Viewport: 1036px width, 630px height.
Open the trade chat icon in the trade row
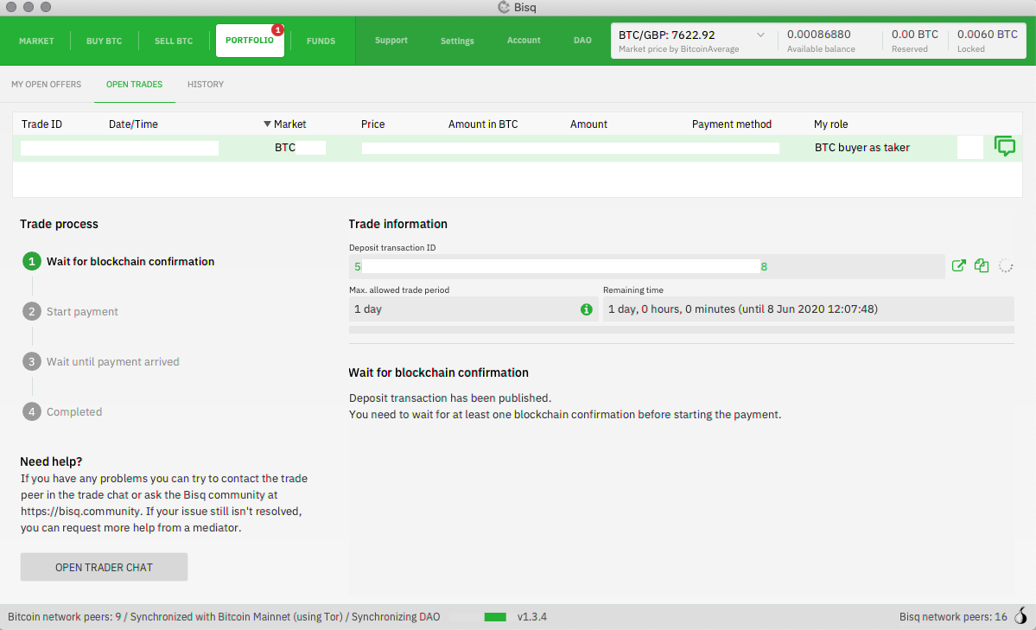pyautogui.click(x=1004, y=146)
